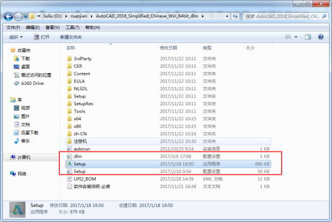Click liuliu (O:) in the address path
332x222 pixels.
[x=53, y=16]
